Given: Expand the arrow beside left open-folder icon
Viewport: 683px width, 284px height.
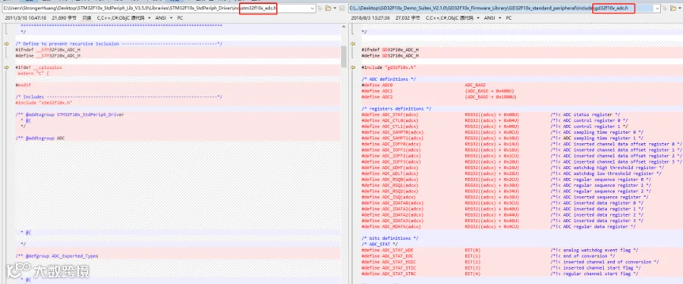Looking at the screenshot, I should pos(335,8).
